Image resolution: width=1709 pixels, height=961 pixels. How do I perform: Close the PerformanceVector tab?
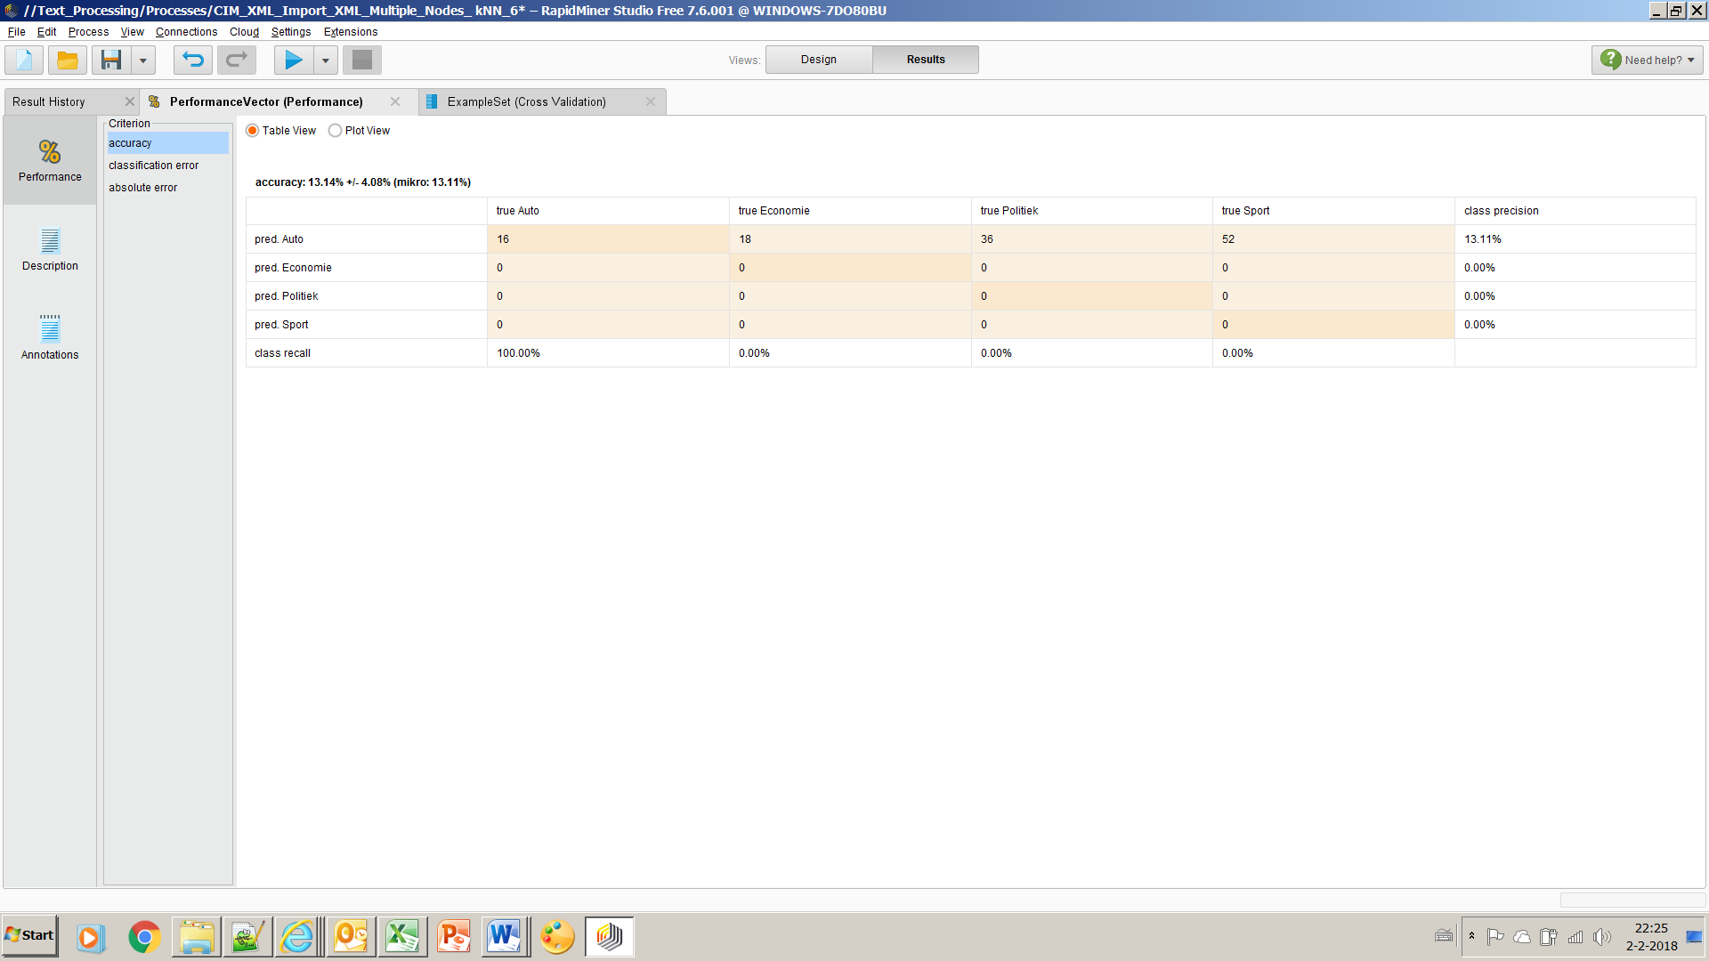coord(395,101)
